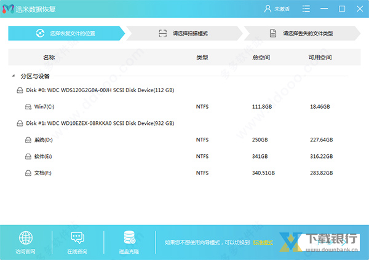
Task: Click the 名称 column header
Action: point(49,57)
